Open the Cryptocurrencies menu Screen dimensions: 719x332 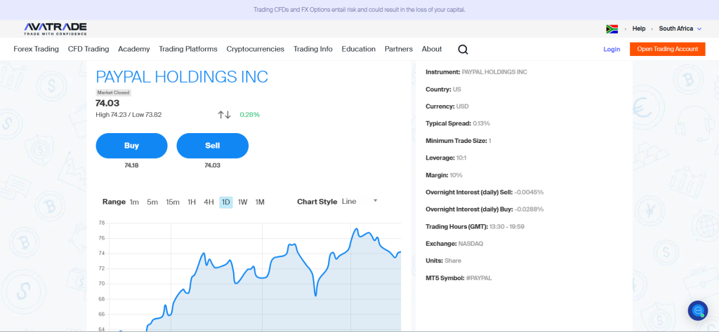coord(255,49)
